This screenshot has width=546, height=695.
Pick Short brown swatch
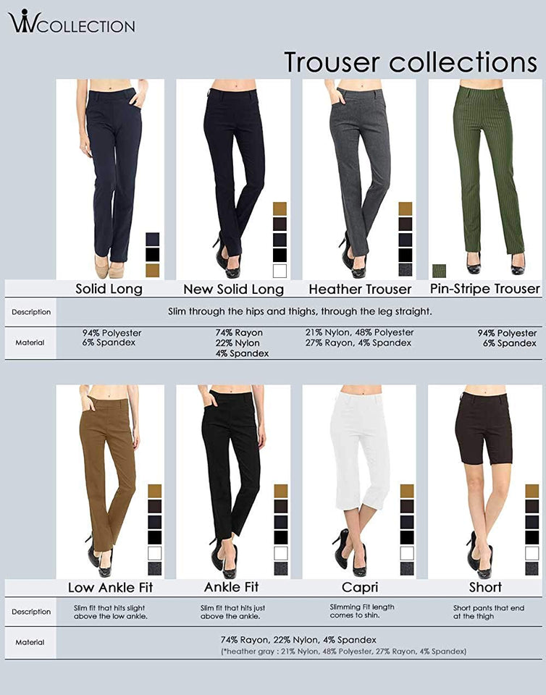pyautogui.click(x=532, y=507)
